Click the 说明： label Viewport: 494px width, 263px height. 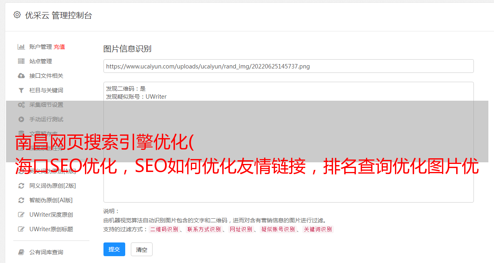(x=112, y=211)
